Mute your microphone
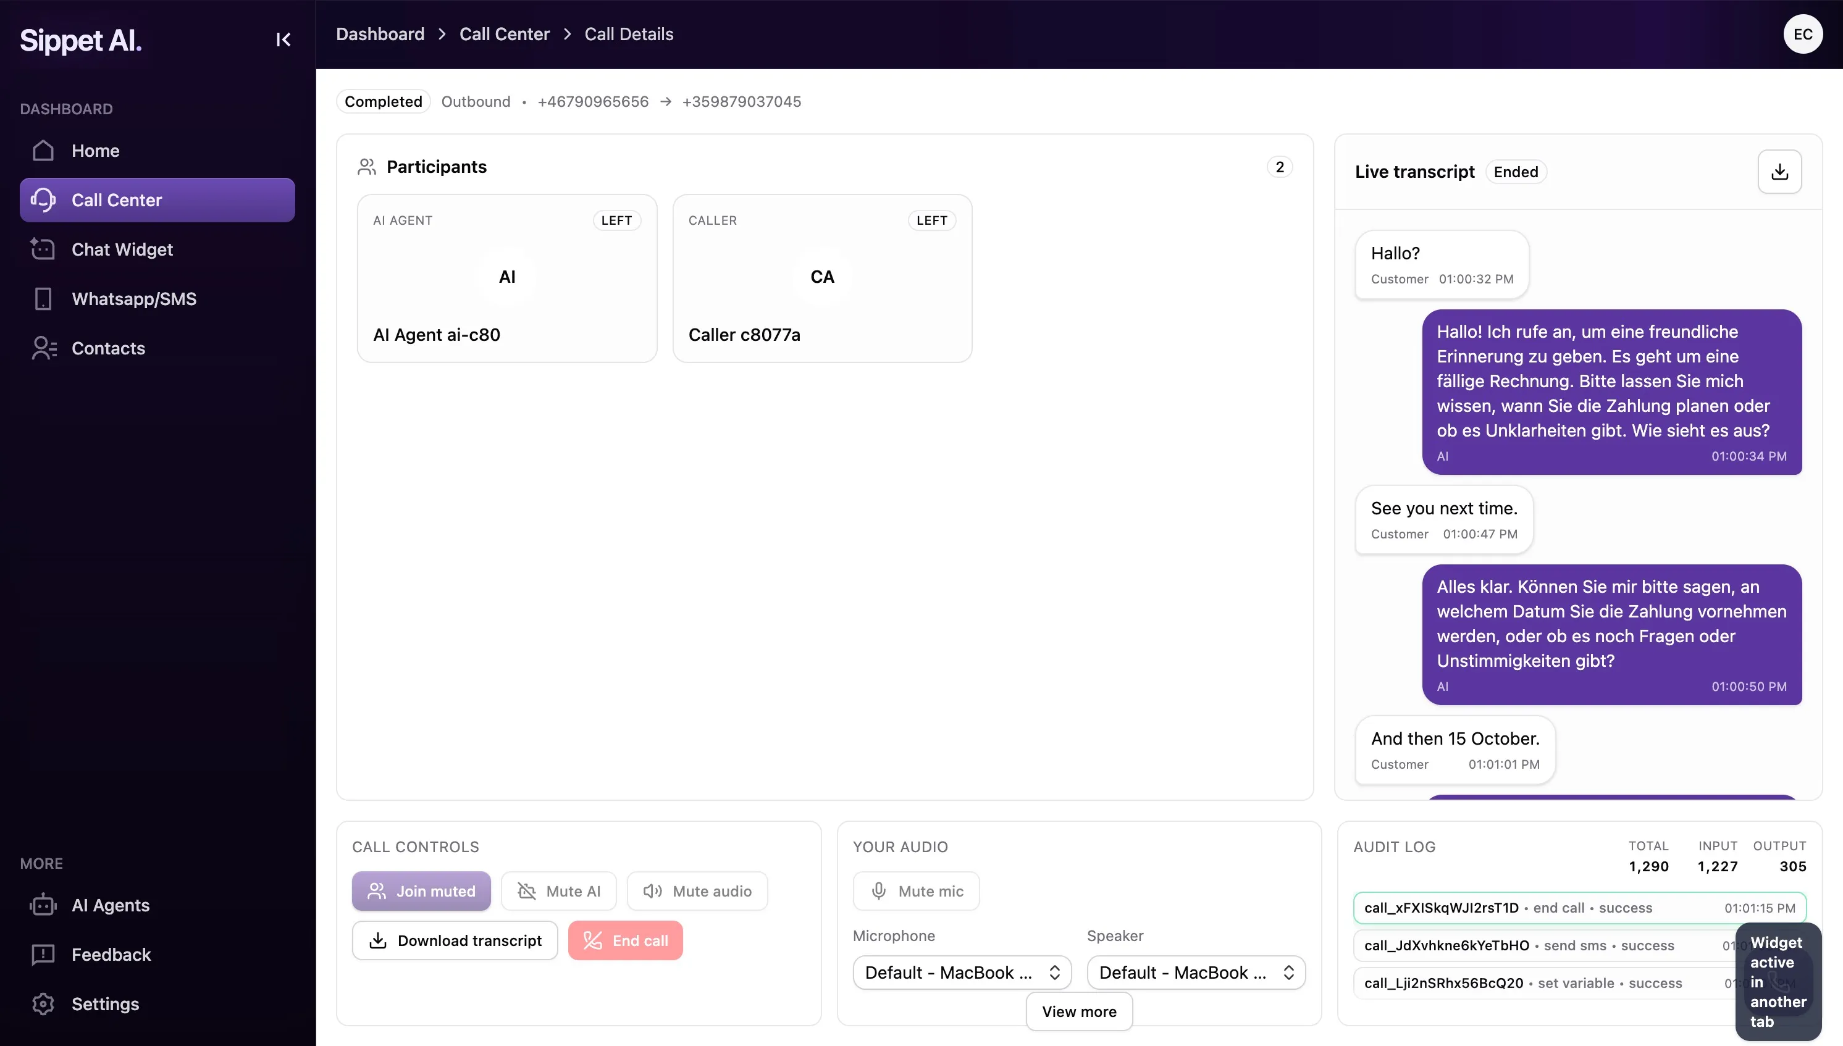 [916, 891]
